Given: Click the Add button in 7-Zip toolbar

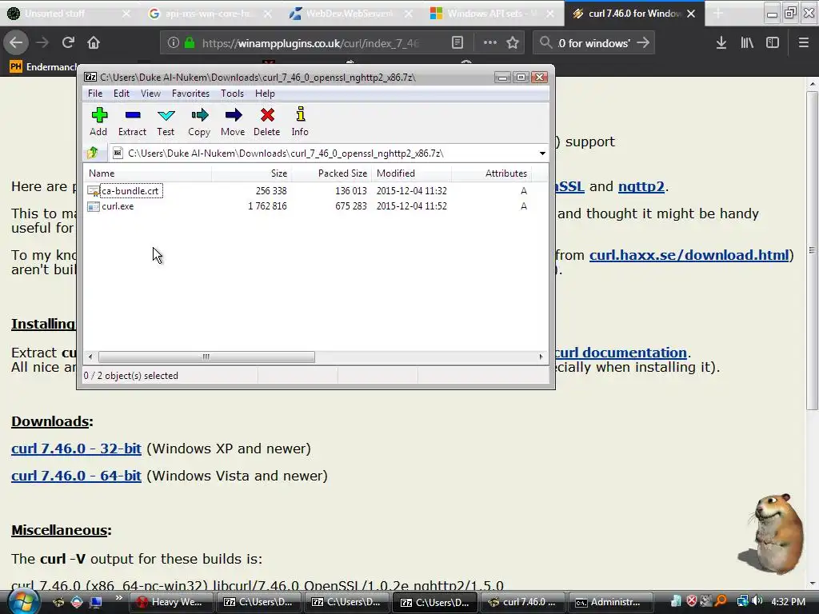Looking at the screenshot, I should tap(98, 122).
